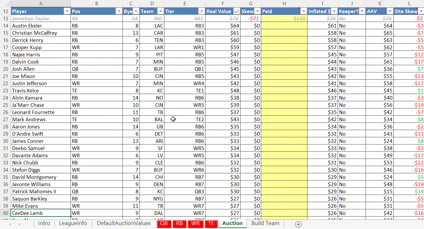Select column H header
The width and height of the screenshot is (424, 229).
(x=284, y=3)
